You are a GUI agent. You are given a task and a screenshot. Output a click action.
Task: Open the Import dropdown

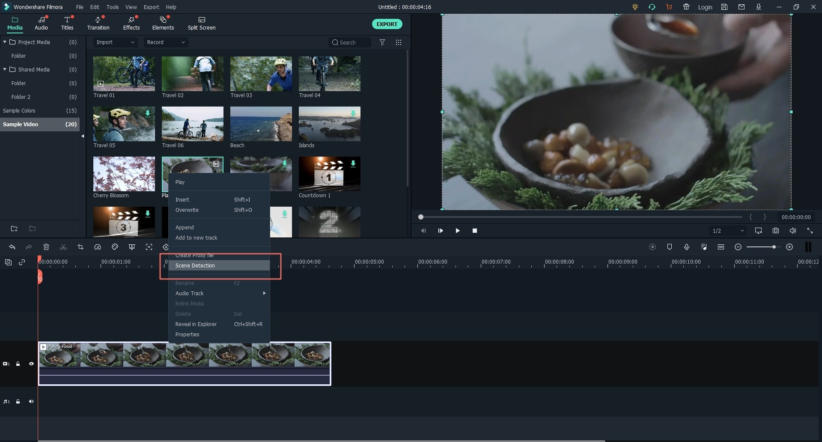[x=116, y=42]
